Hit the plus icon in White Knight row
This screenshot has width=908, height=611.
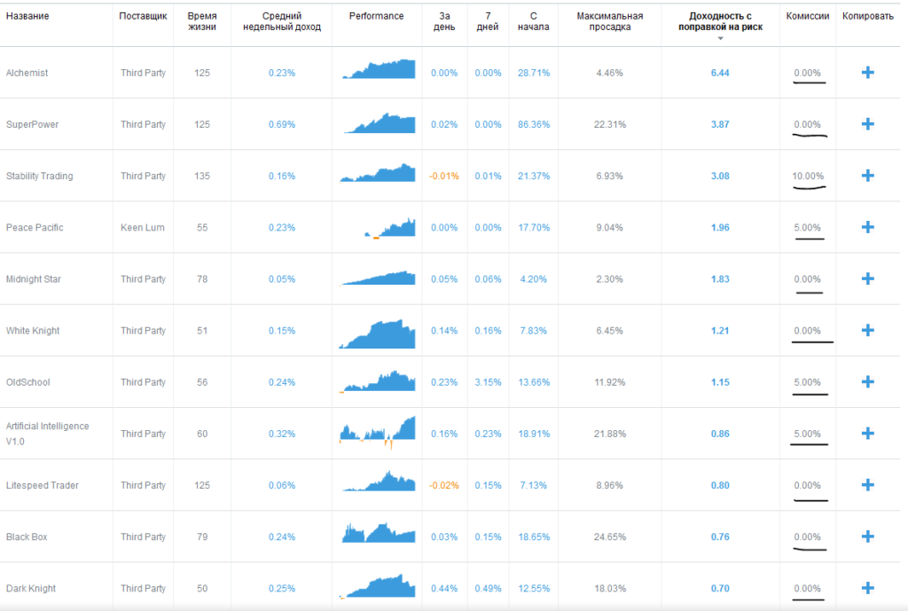tap(868, 331)
